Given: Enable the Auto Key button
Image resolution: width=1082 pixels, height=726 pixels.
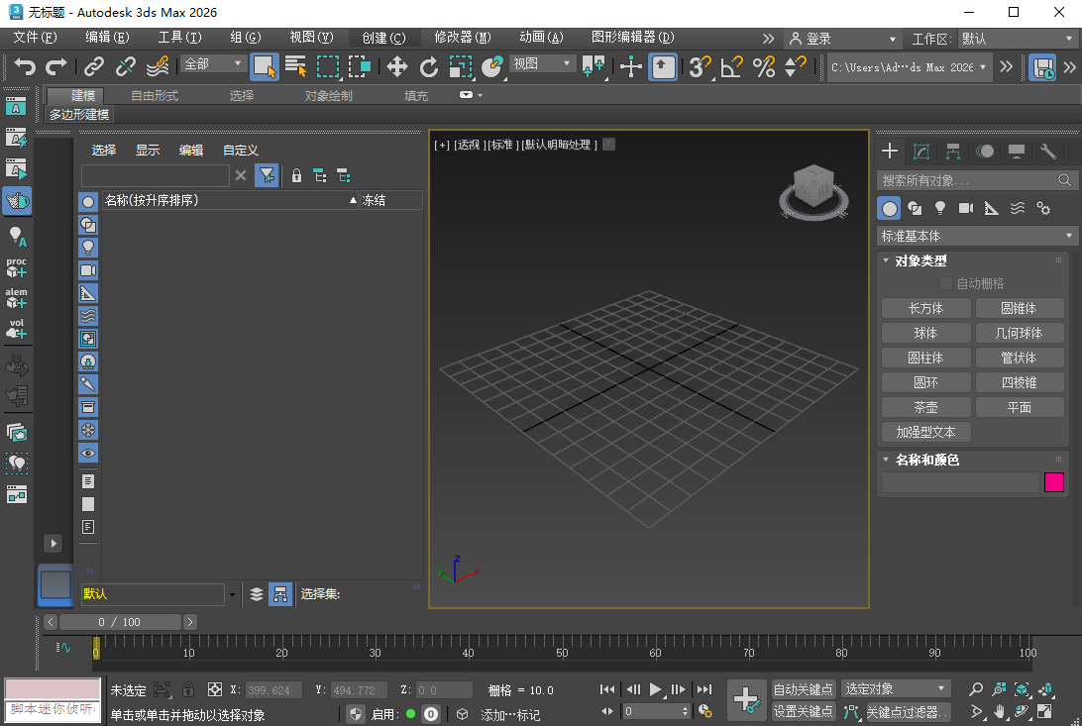Looking at the screenshot, I should [803, 688].
